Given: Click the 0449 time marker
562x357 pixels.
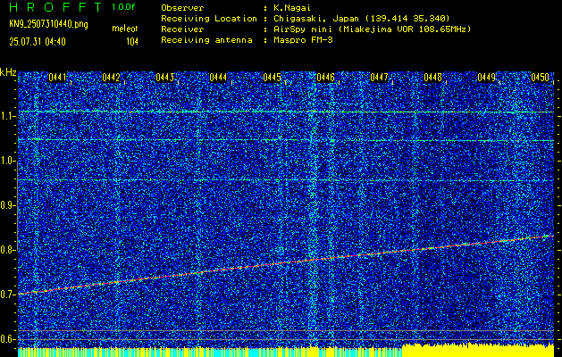Looking at the screenshot, I should [x=487, y=78].
